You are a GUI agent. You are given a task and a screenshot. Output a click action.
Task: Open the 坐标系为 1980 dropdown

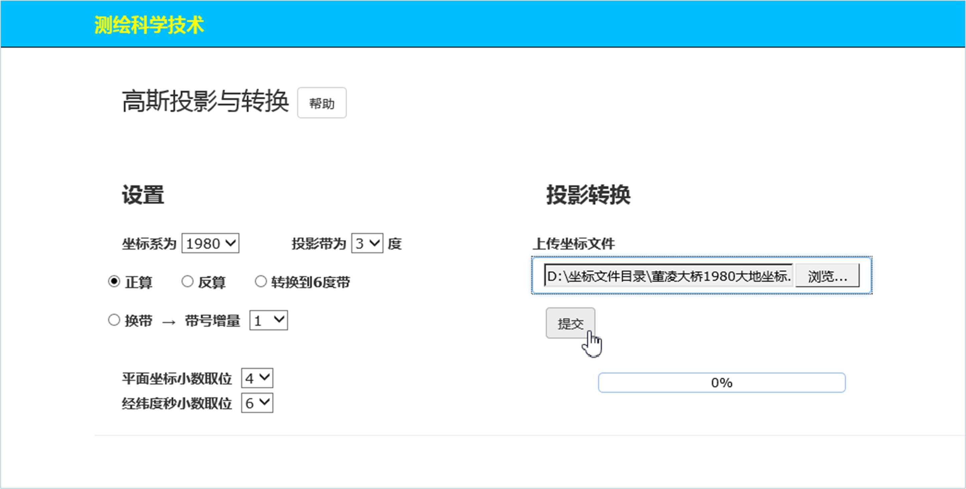coord(210,243)
